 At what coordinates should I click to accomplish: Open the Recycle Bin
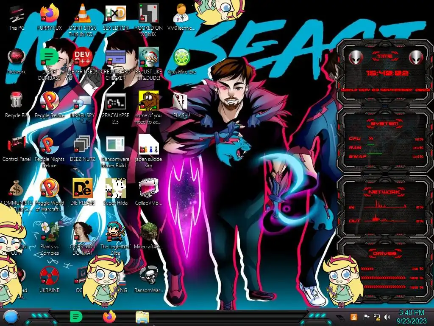[17, 105]
